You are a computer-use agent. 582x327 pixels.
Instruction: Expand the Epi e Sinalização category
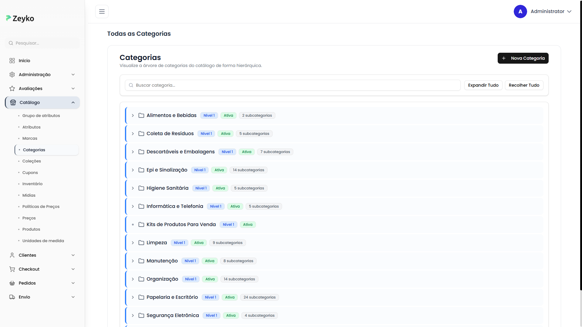pyautogui.click(x=133, y=170)
